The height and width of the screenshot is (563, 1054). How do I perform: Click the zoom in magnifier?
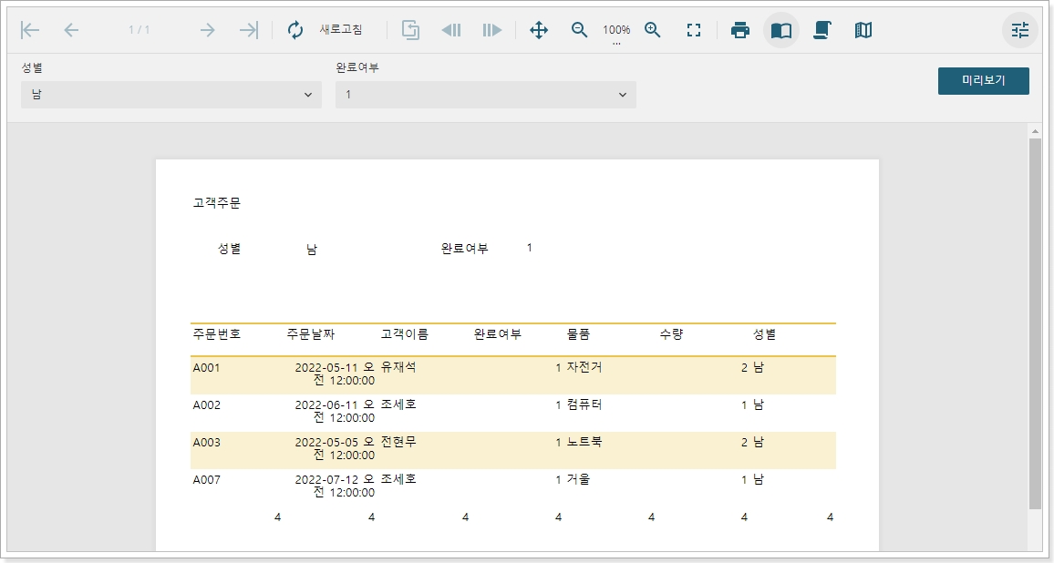(653, 30)
